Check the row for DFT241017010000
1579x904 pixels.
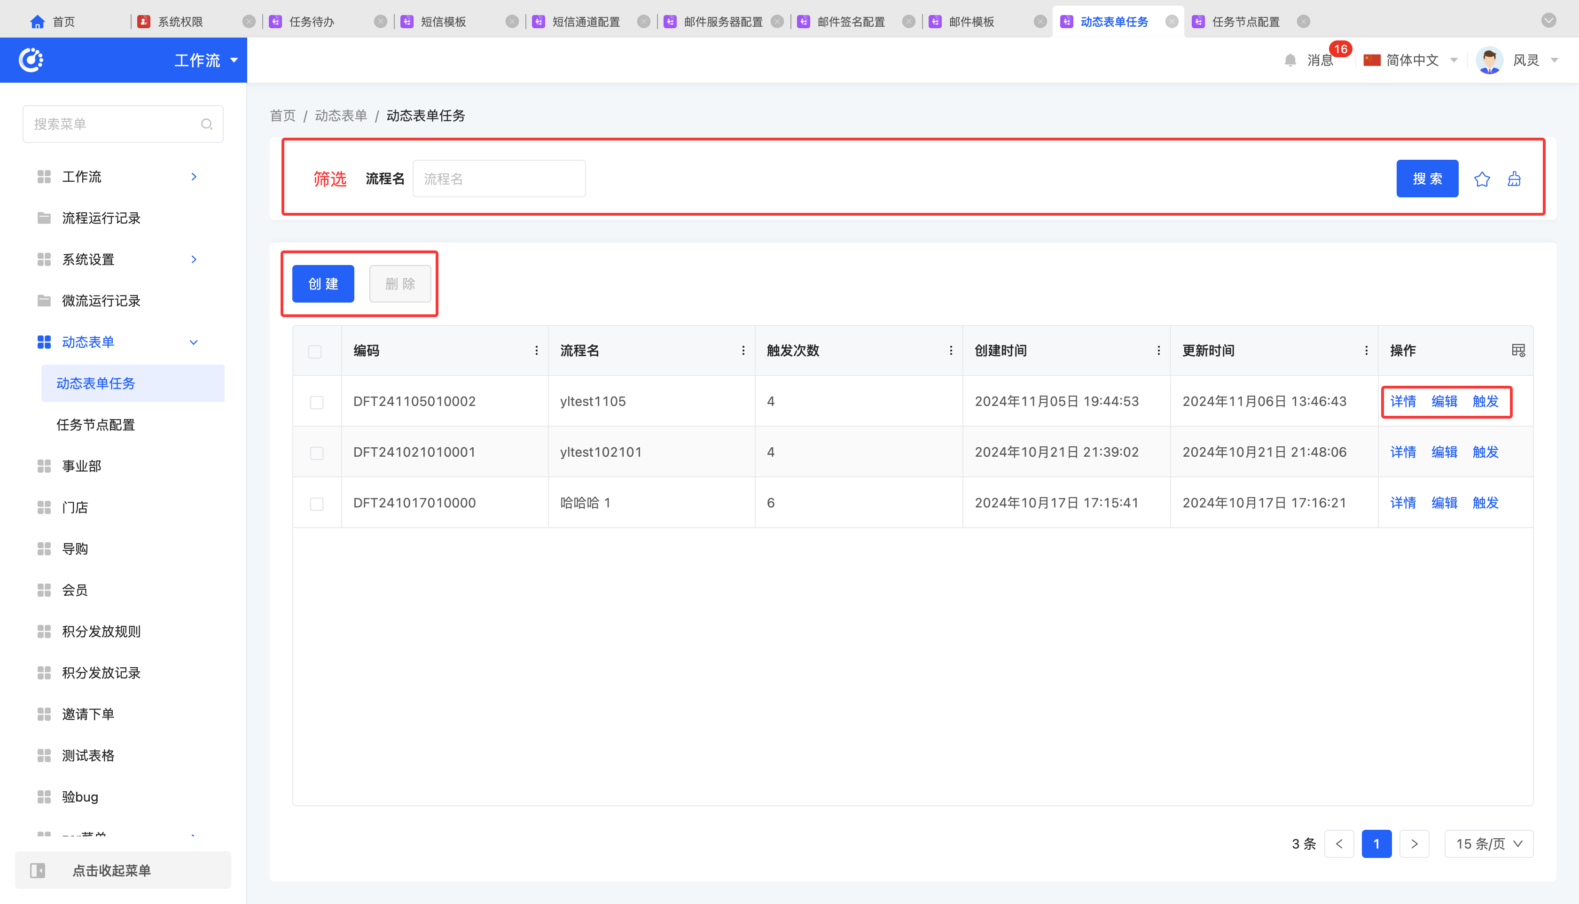click(317, 504)
